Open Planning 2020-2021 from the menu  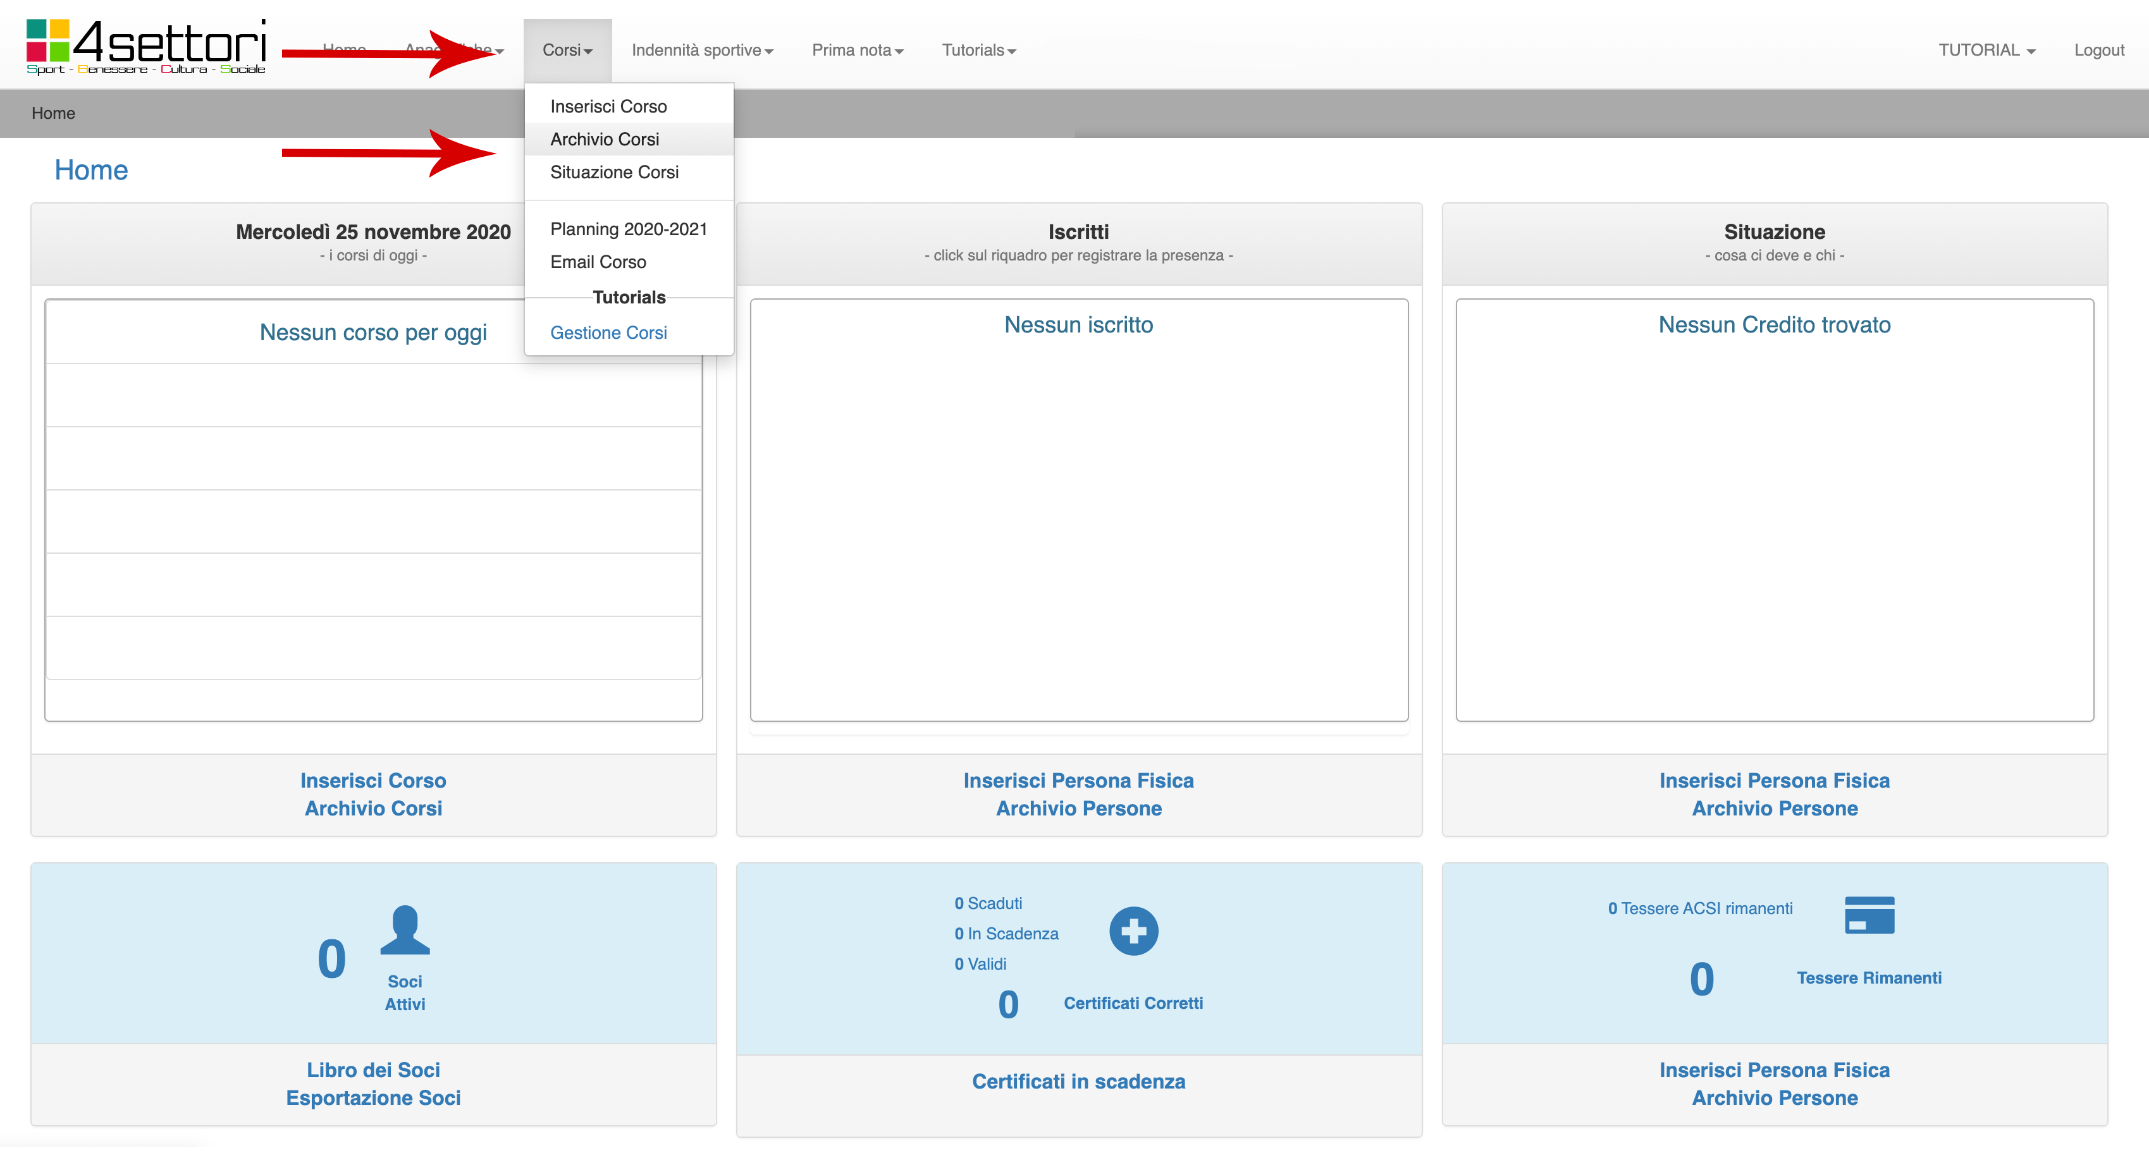[x=628, y=228]
